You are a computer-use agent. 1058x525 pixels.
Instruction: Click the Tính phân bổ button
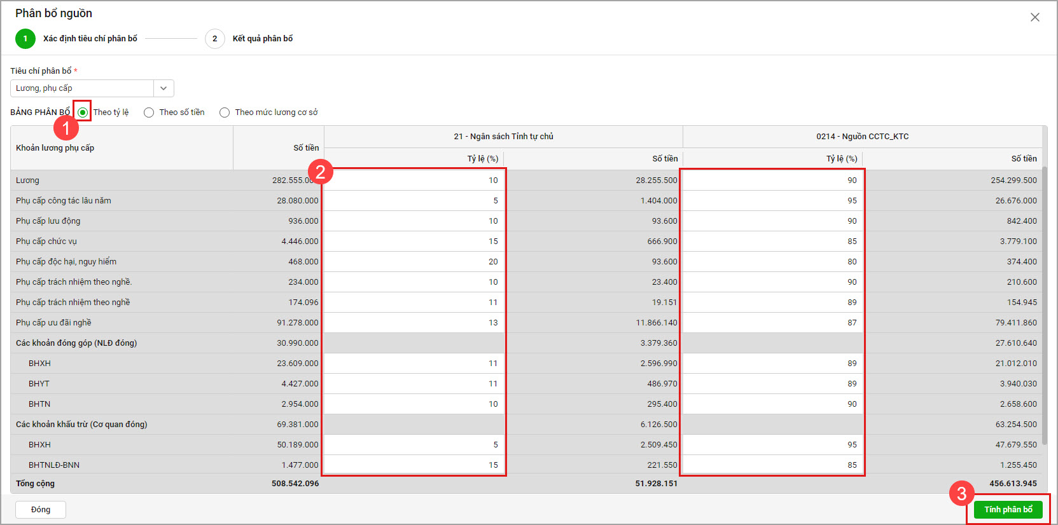[x=1008, y=509]
